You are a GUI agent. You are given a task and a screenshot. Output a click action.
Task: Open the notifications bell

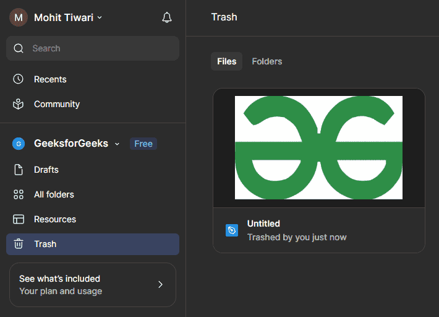pos(167,17)
